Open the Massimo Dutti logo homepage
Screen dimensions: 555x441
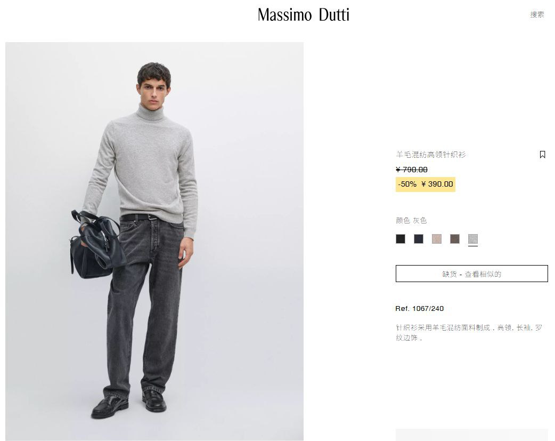click(304, 15)
